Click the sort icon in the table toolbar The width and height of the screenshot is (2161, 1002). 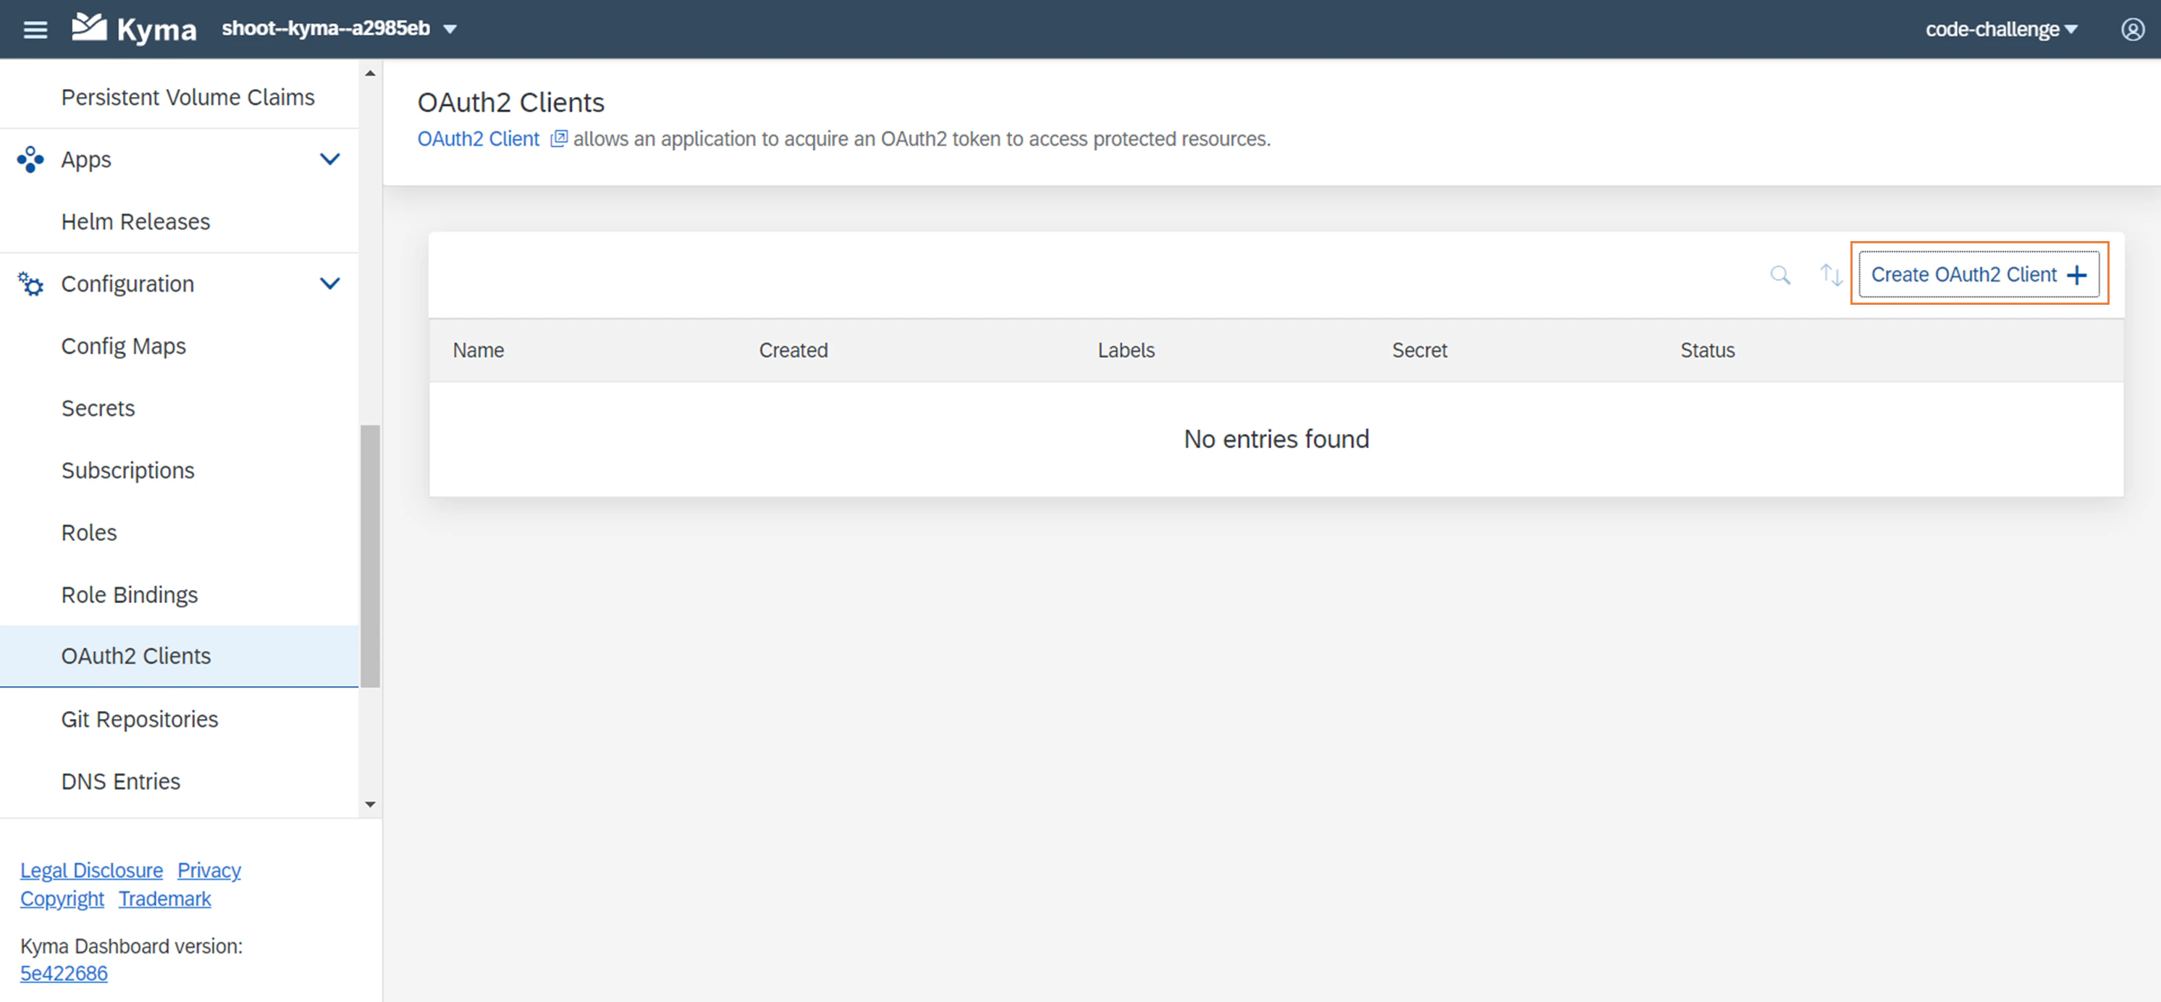(x=1830, y=274)
